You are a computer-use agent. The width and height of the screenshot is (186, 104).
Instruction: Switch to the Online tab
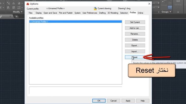(x=140, y=13)
